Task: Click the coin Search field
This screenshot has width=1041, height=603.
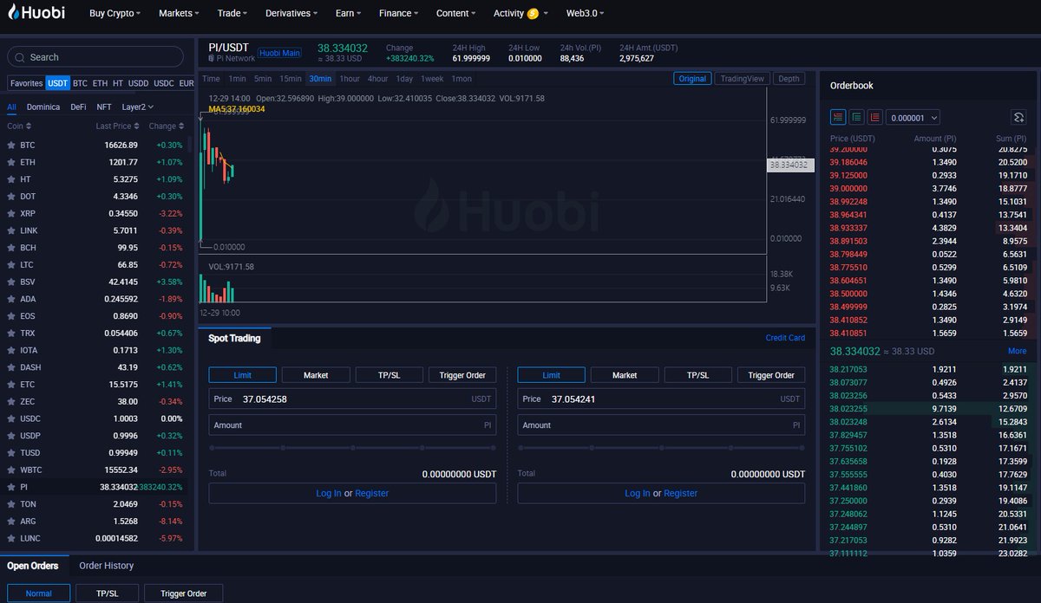Action: pyautogui.click(x=95, y=57)
